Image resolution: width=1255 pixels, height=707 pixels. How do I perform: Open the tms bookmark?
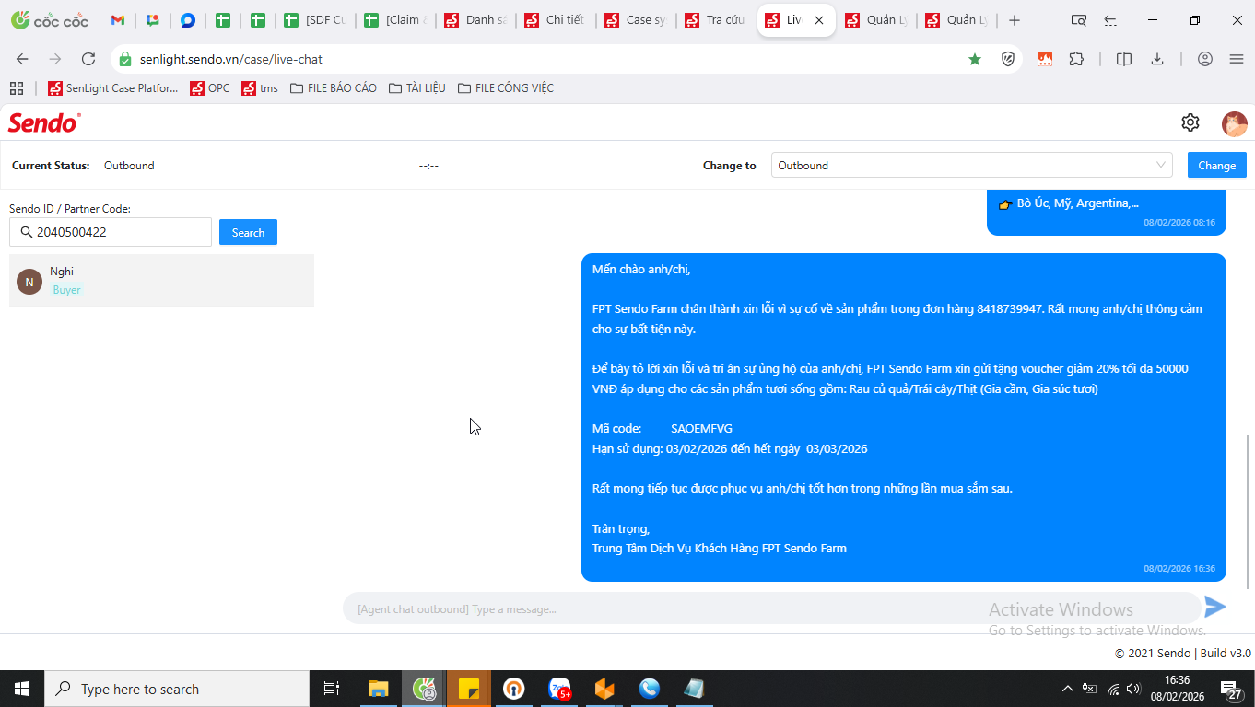click(x=260, y=88)
